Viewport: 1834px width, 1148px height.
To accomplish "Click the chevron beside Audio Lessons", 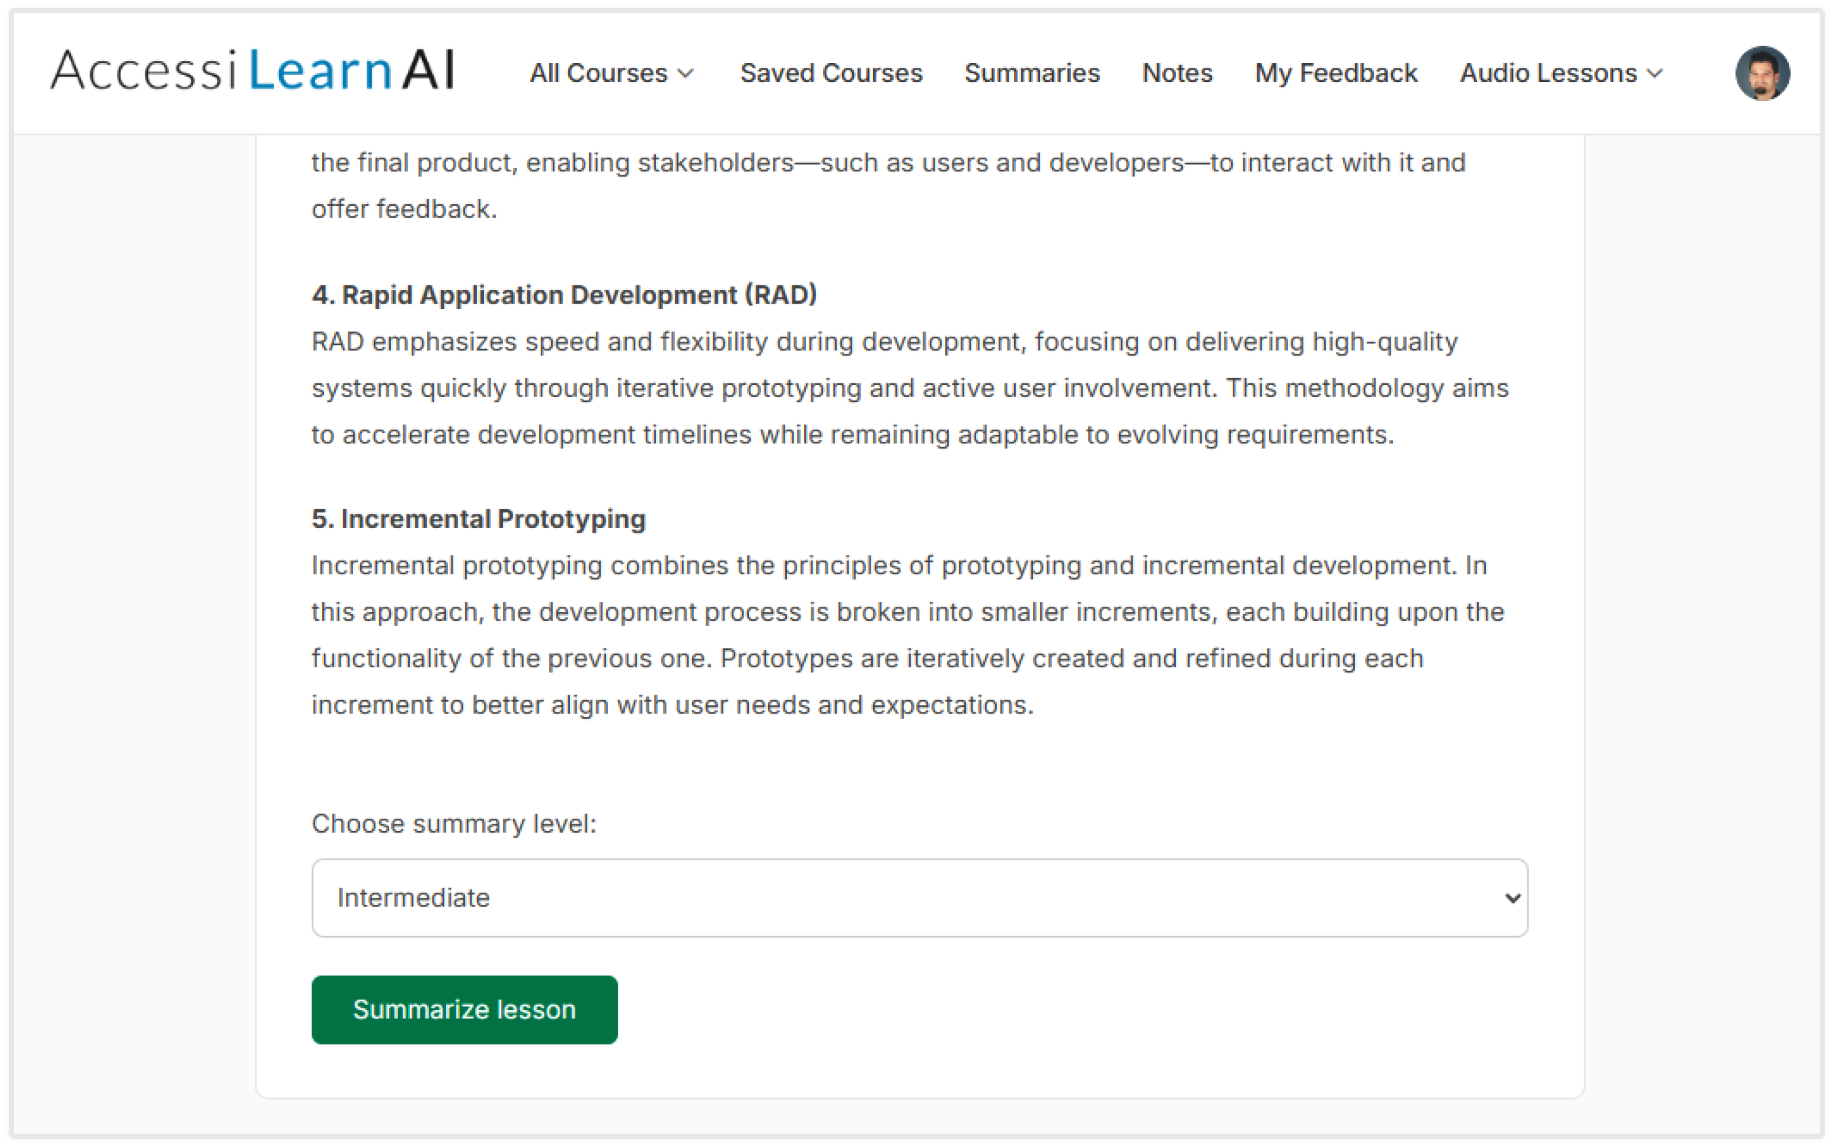I will (x=1656, y=74).
